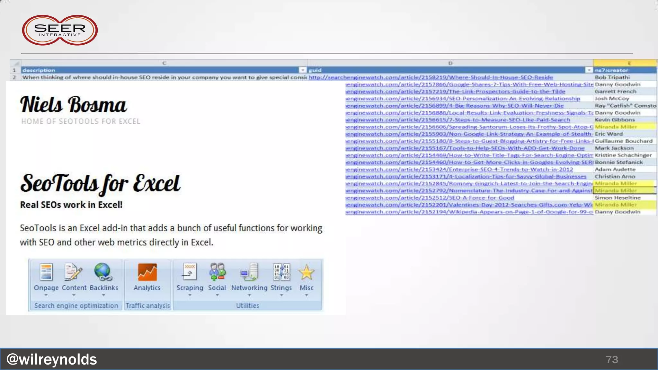Viewport: 658px width, 370px height.
Task: Click the Niels Bosma site title
Action: point(74,105)
